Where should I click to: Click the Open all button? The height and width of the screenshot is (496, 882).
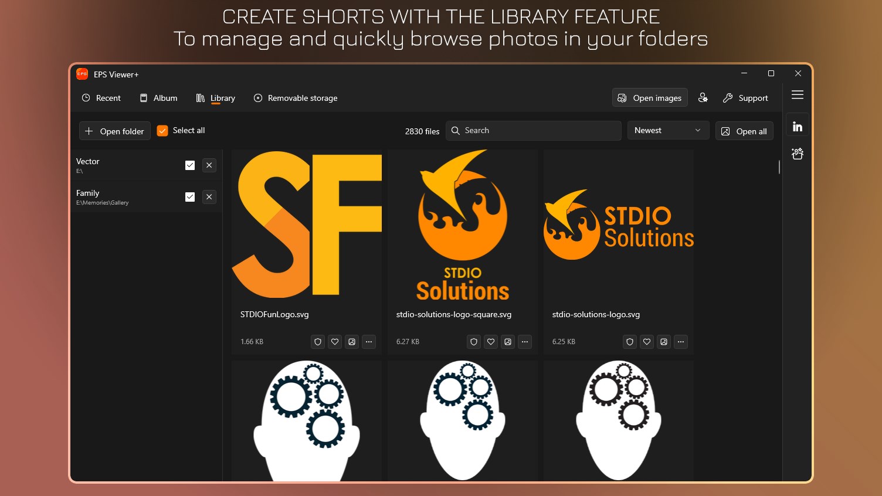pos(744,131)
